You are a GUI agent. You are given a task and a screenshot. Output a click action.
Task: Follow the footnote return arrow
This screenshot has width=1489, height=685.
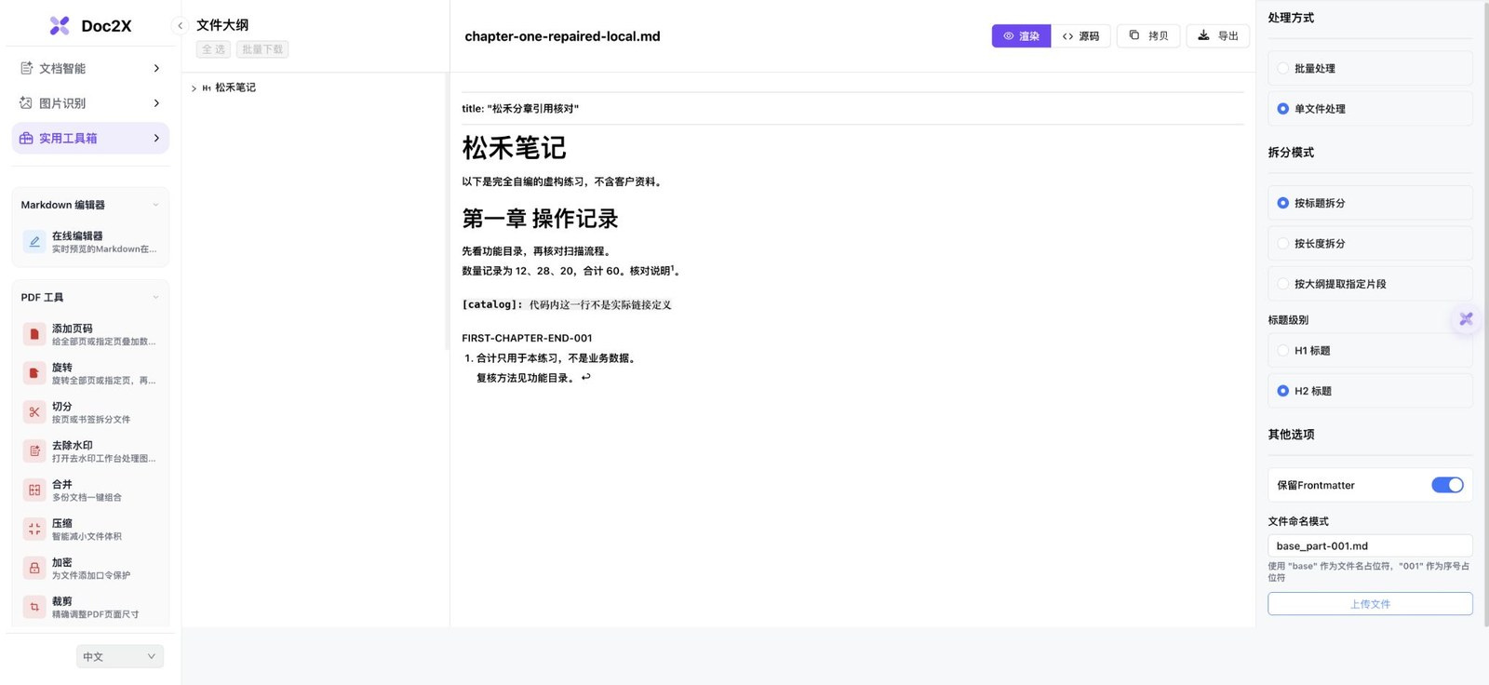[585, 377]
